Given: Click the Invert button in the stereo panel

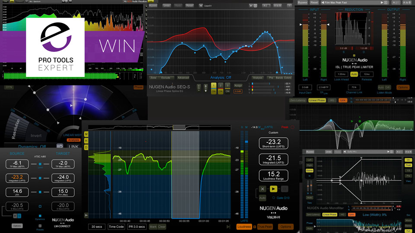Looking at the screenshot, I should click(x=36, y=135).
